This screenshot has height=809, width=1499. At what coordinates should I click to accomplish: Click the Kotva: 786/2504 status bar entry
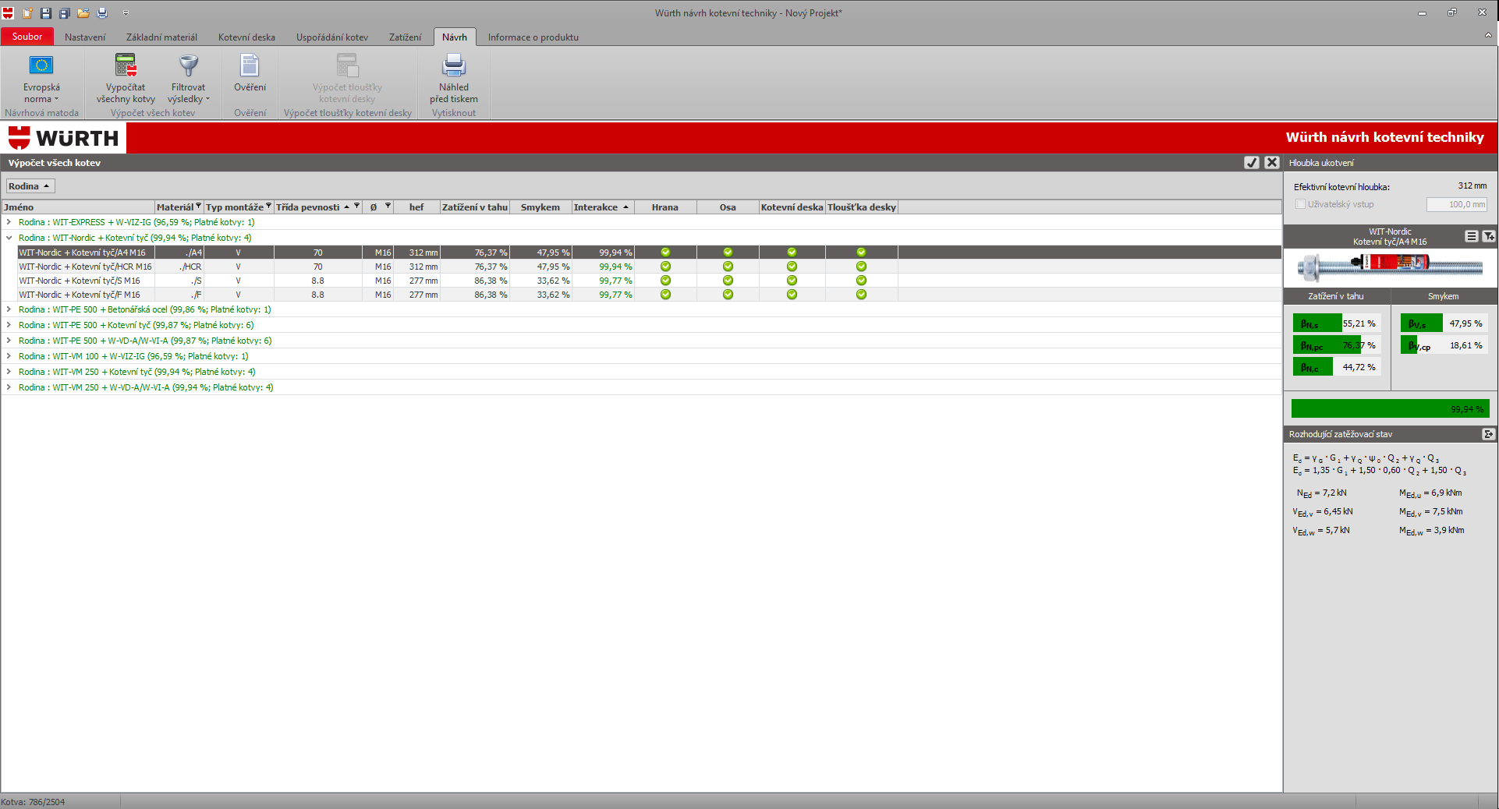coord(33,802)
